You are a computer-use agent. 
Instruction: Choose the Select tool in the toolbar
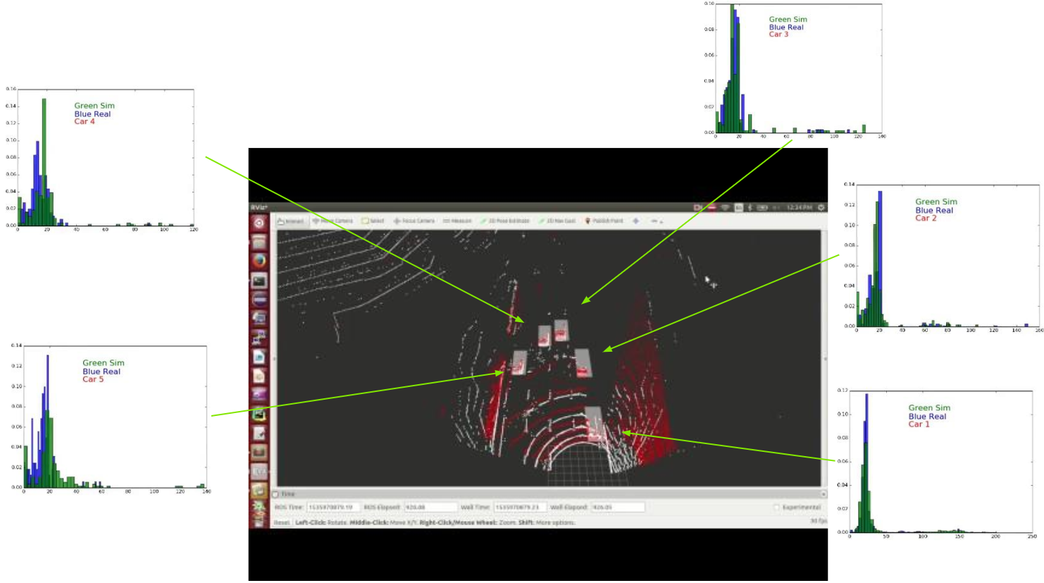373,221
